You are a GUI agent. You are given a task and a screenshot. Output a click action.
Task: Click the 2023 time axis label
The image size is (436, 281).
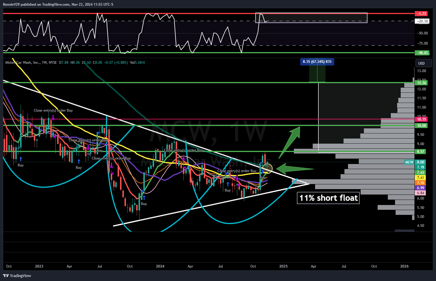(39, 266)
